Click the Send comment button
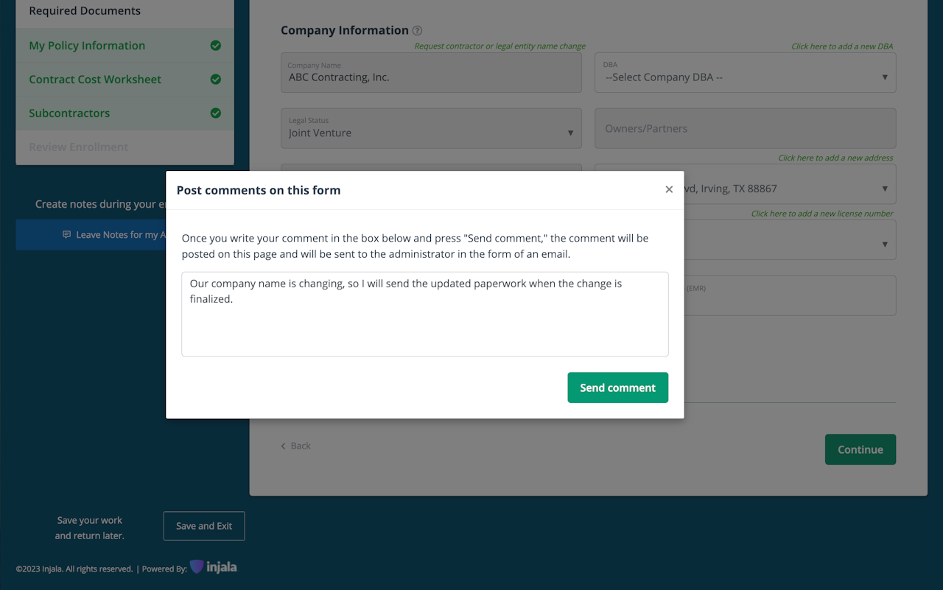This screenshot has width=943, height=590. (617, 387)
